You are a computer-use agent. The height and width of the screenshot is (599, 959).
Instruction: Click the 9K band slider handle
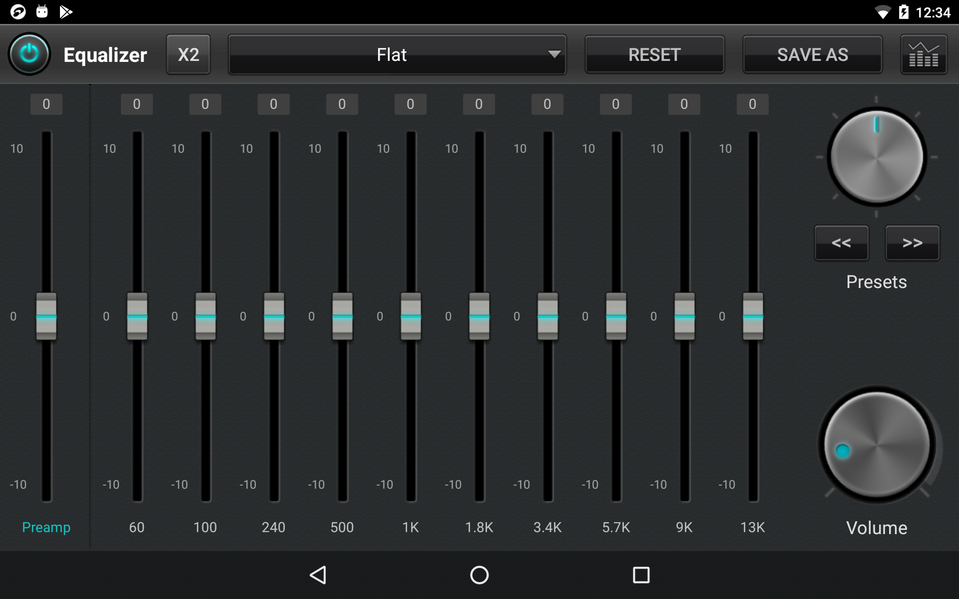pos(684,316)
